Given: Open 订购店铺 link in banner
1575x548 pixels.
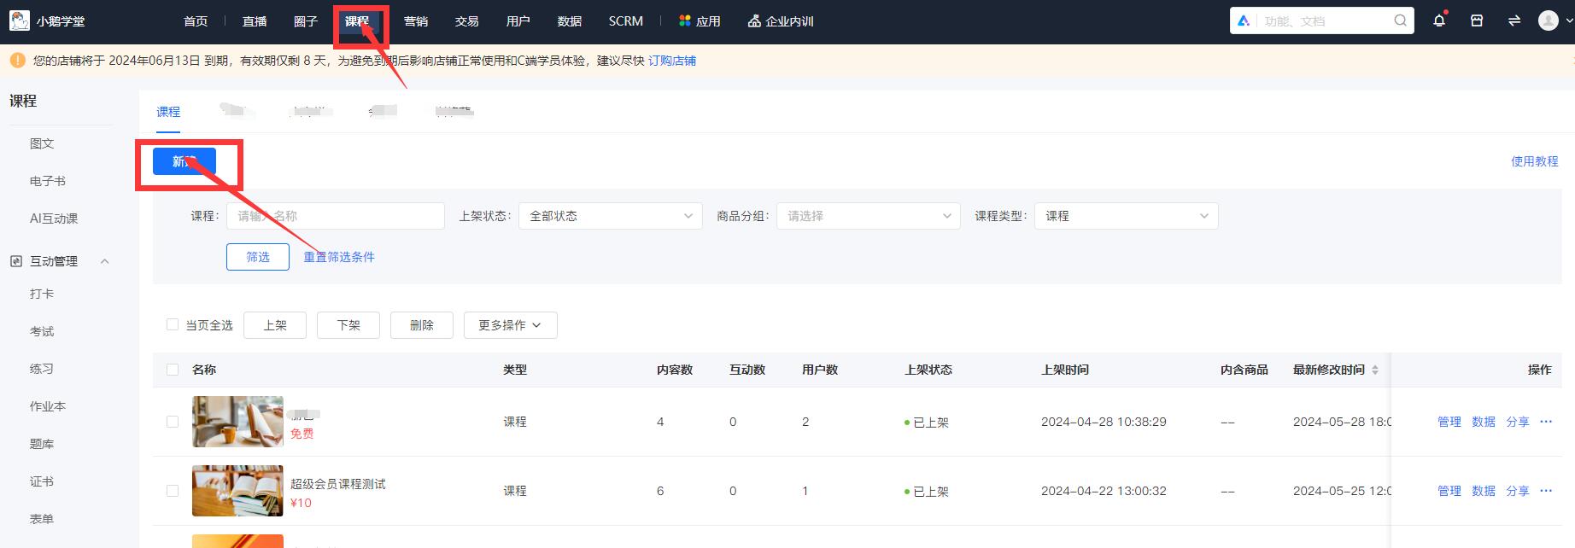Looking at the screenshot, I should (x=672, y=61).
